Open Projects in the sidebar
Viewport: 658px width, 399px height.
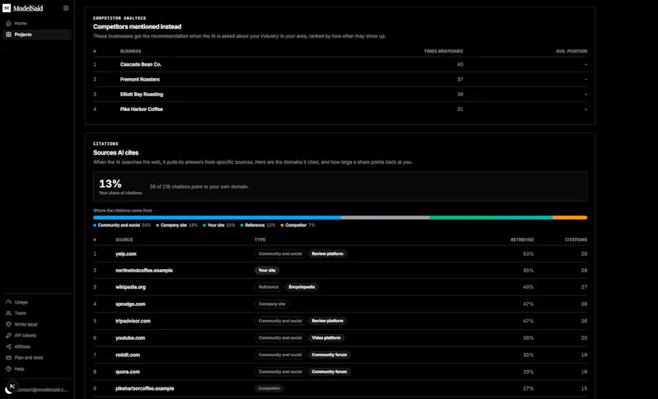[37, 35]
